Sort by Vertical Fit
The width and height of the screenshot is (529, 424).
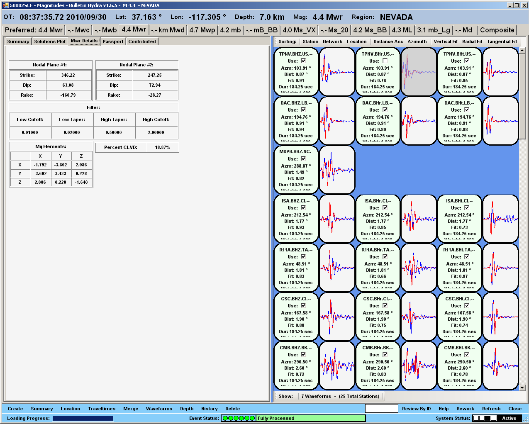(x=446, y=41)
